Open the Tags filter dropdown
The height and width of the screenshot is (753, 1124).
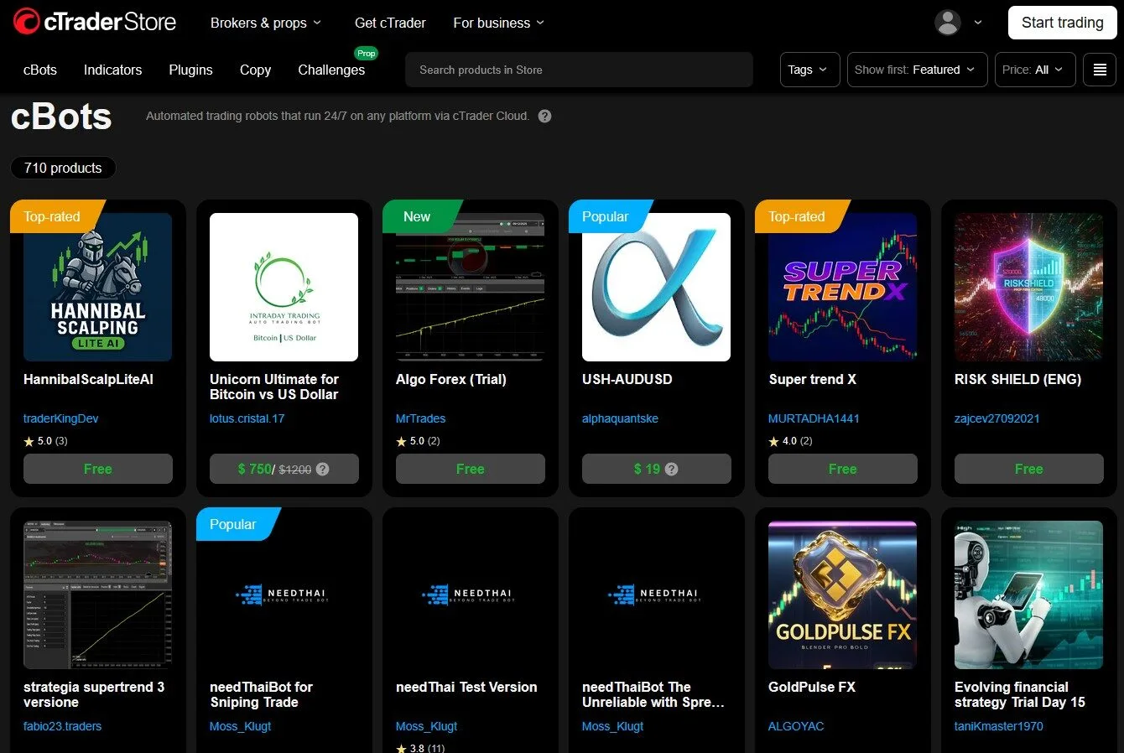click(807, 70)
